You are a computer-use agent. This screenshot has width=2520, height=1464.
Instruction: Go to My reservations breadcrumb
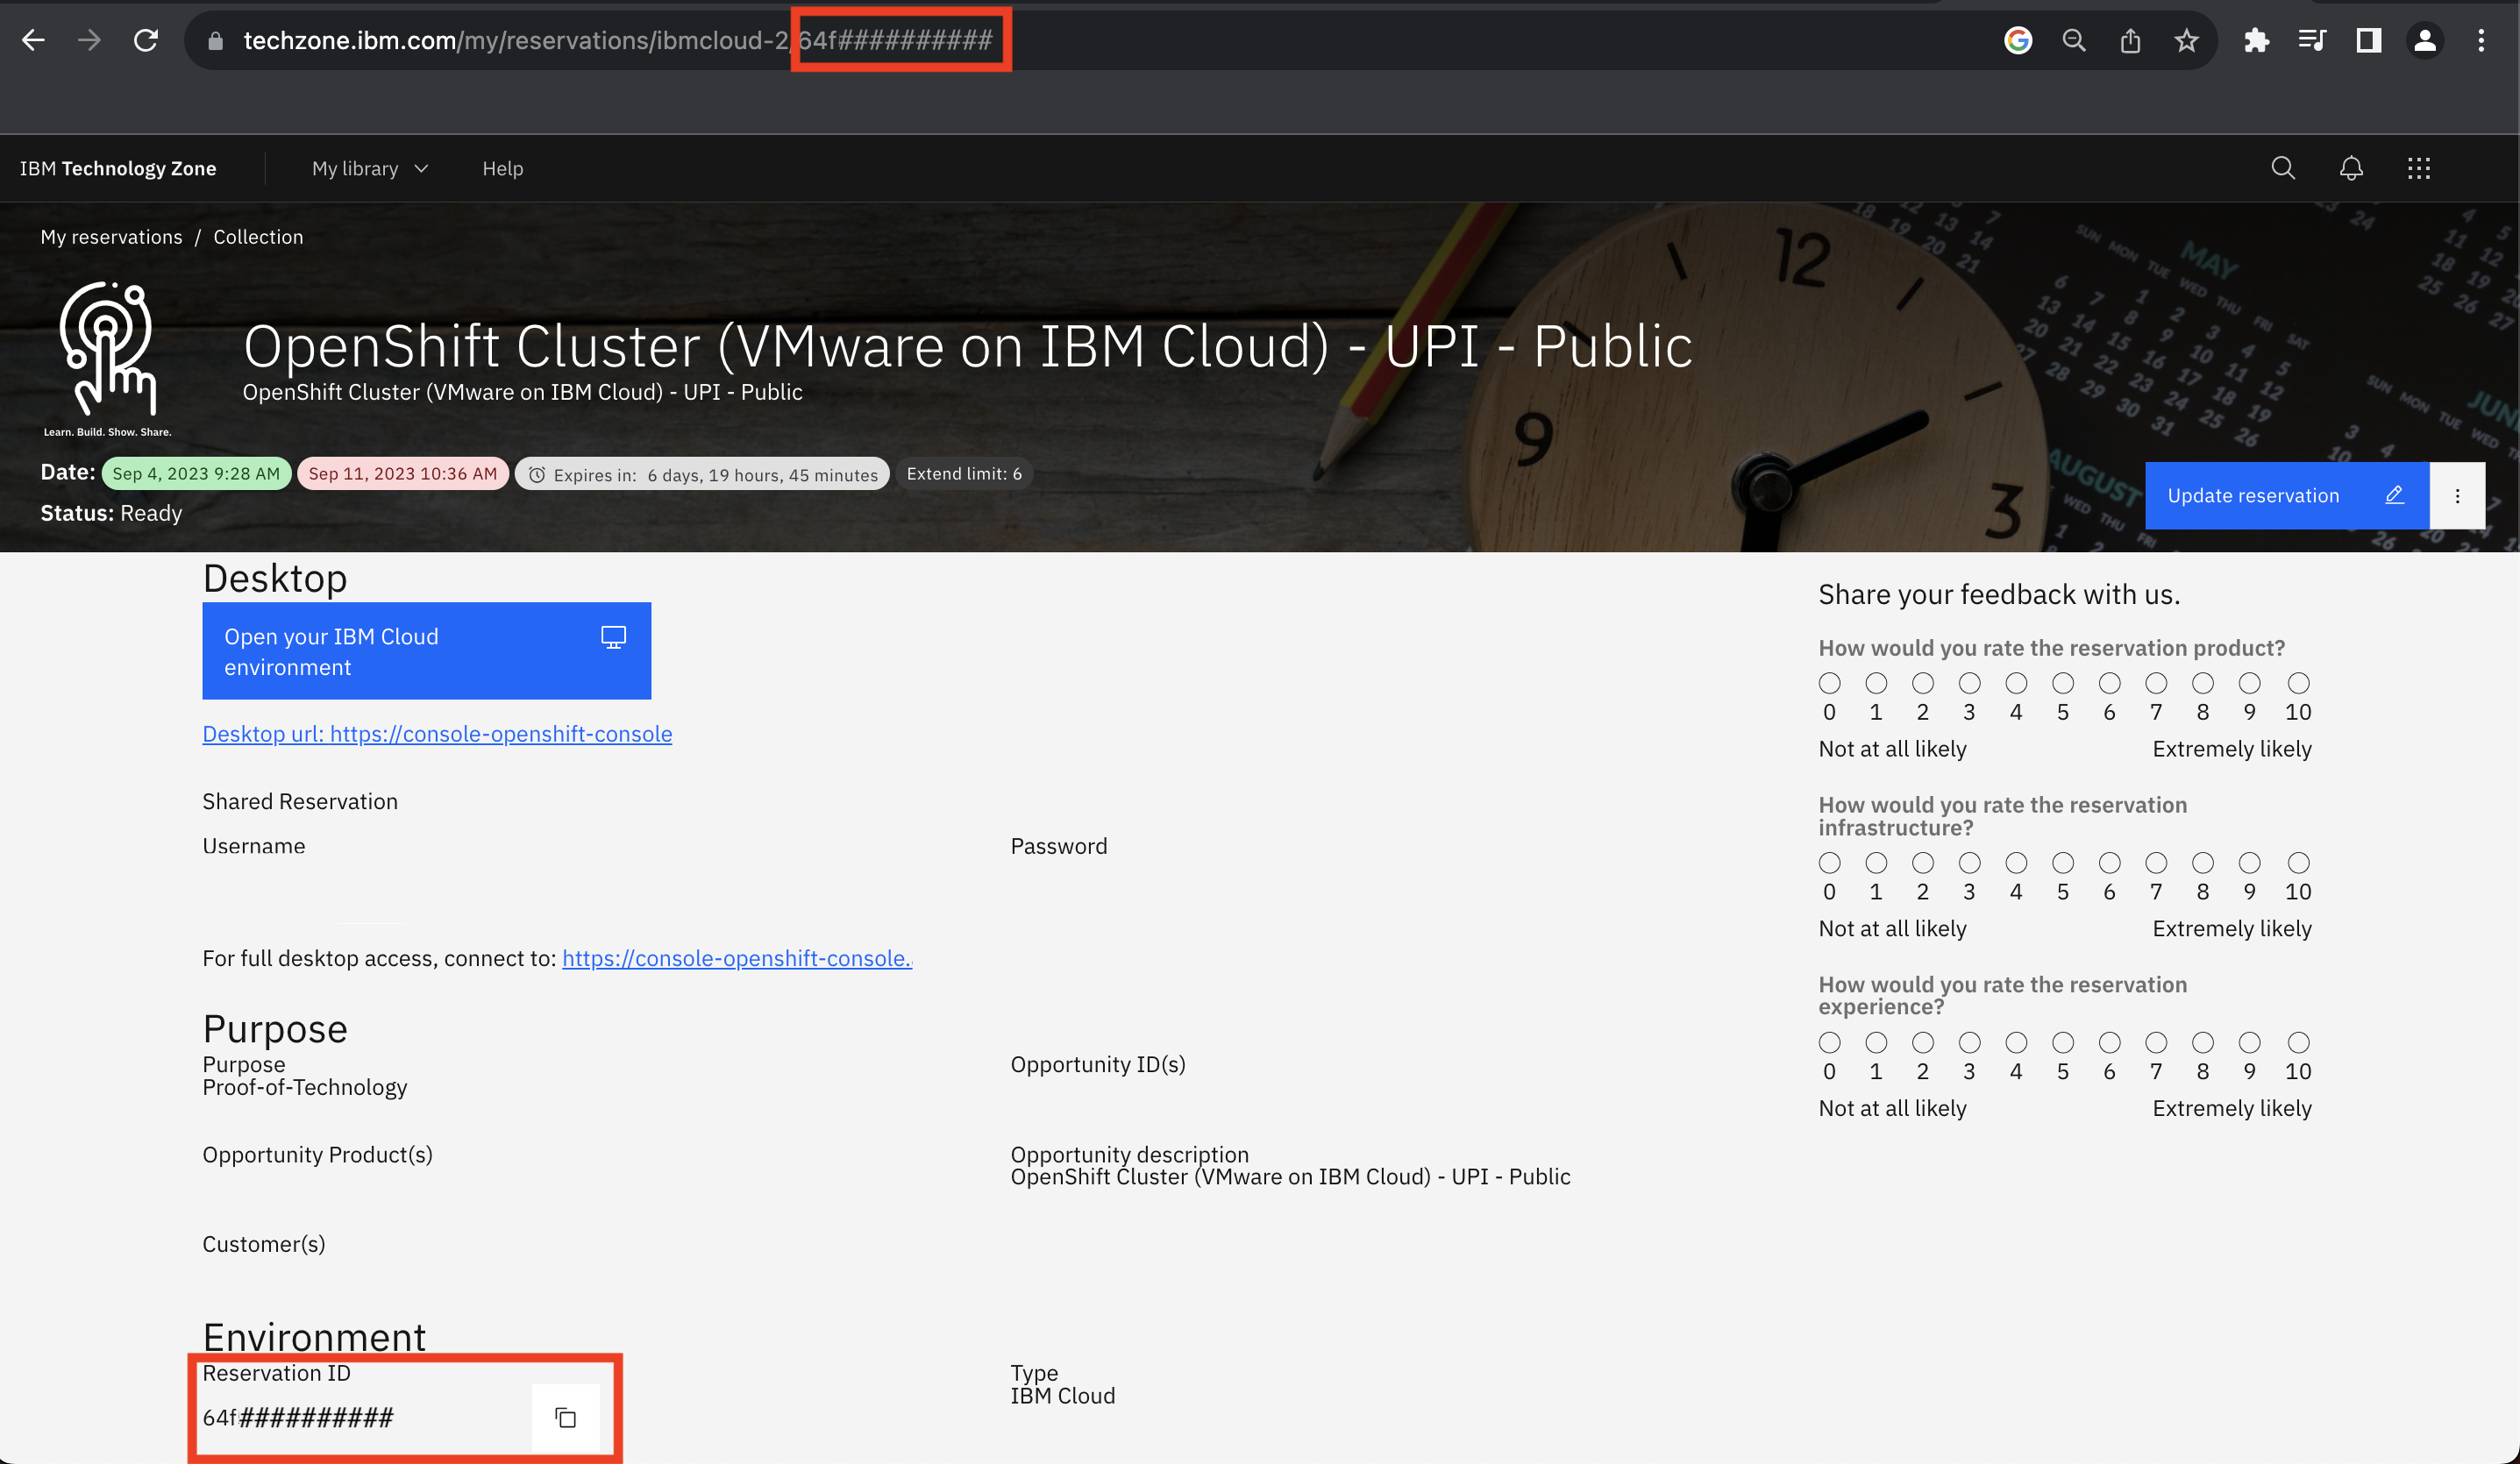pos(111,237)
